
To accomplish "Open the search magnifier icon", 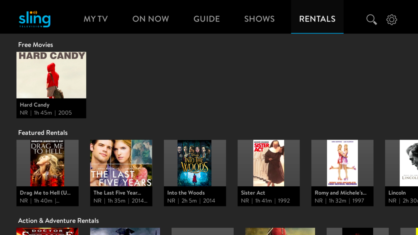I will coord(371,20).
